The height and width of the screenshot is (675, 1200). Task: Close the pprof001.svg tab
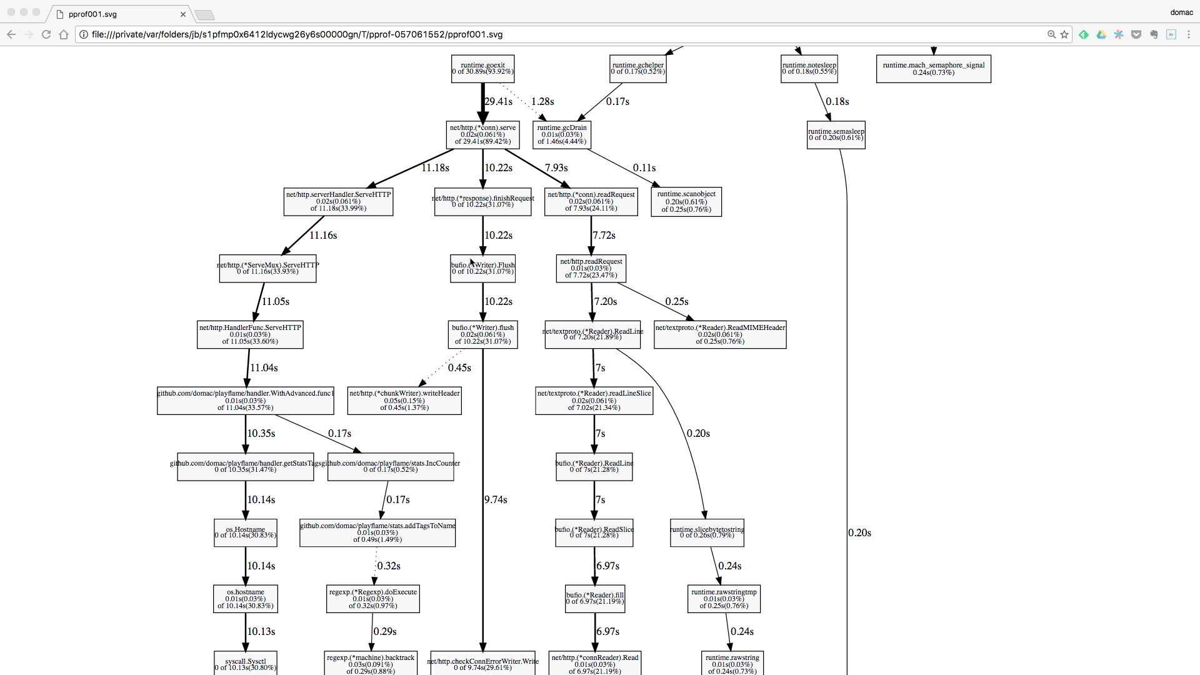pos(183,14)
